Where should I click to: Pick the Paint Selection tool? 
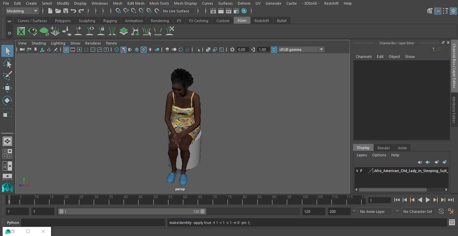7,76
